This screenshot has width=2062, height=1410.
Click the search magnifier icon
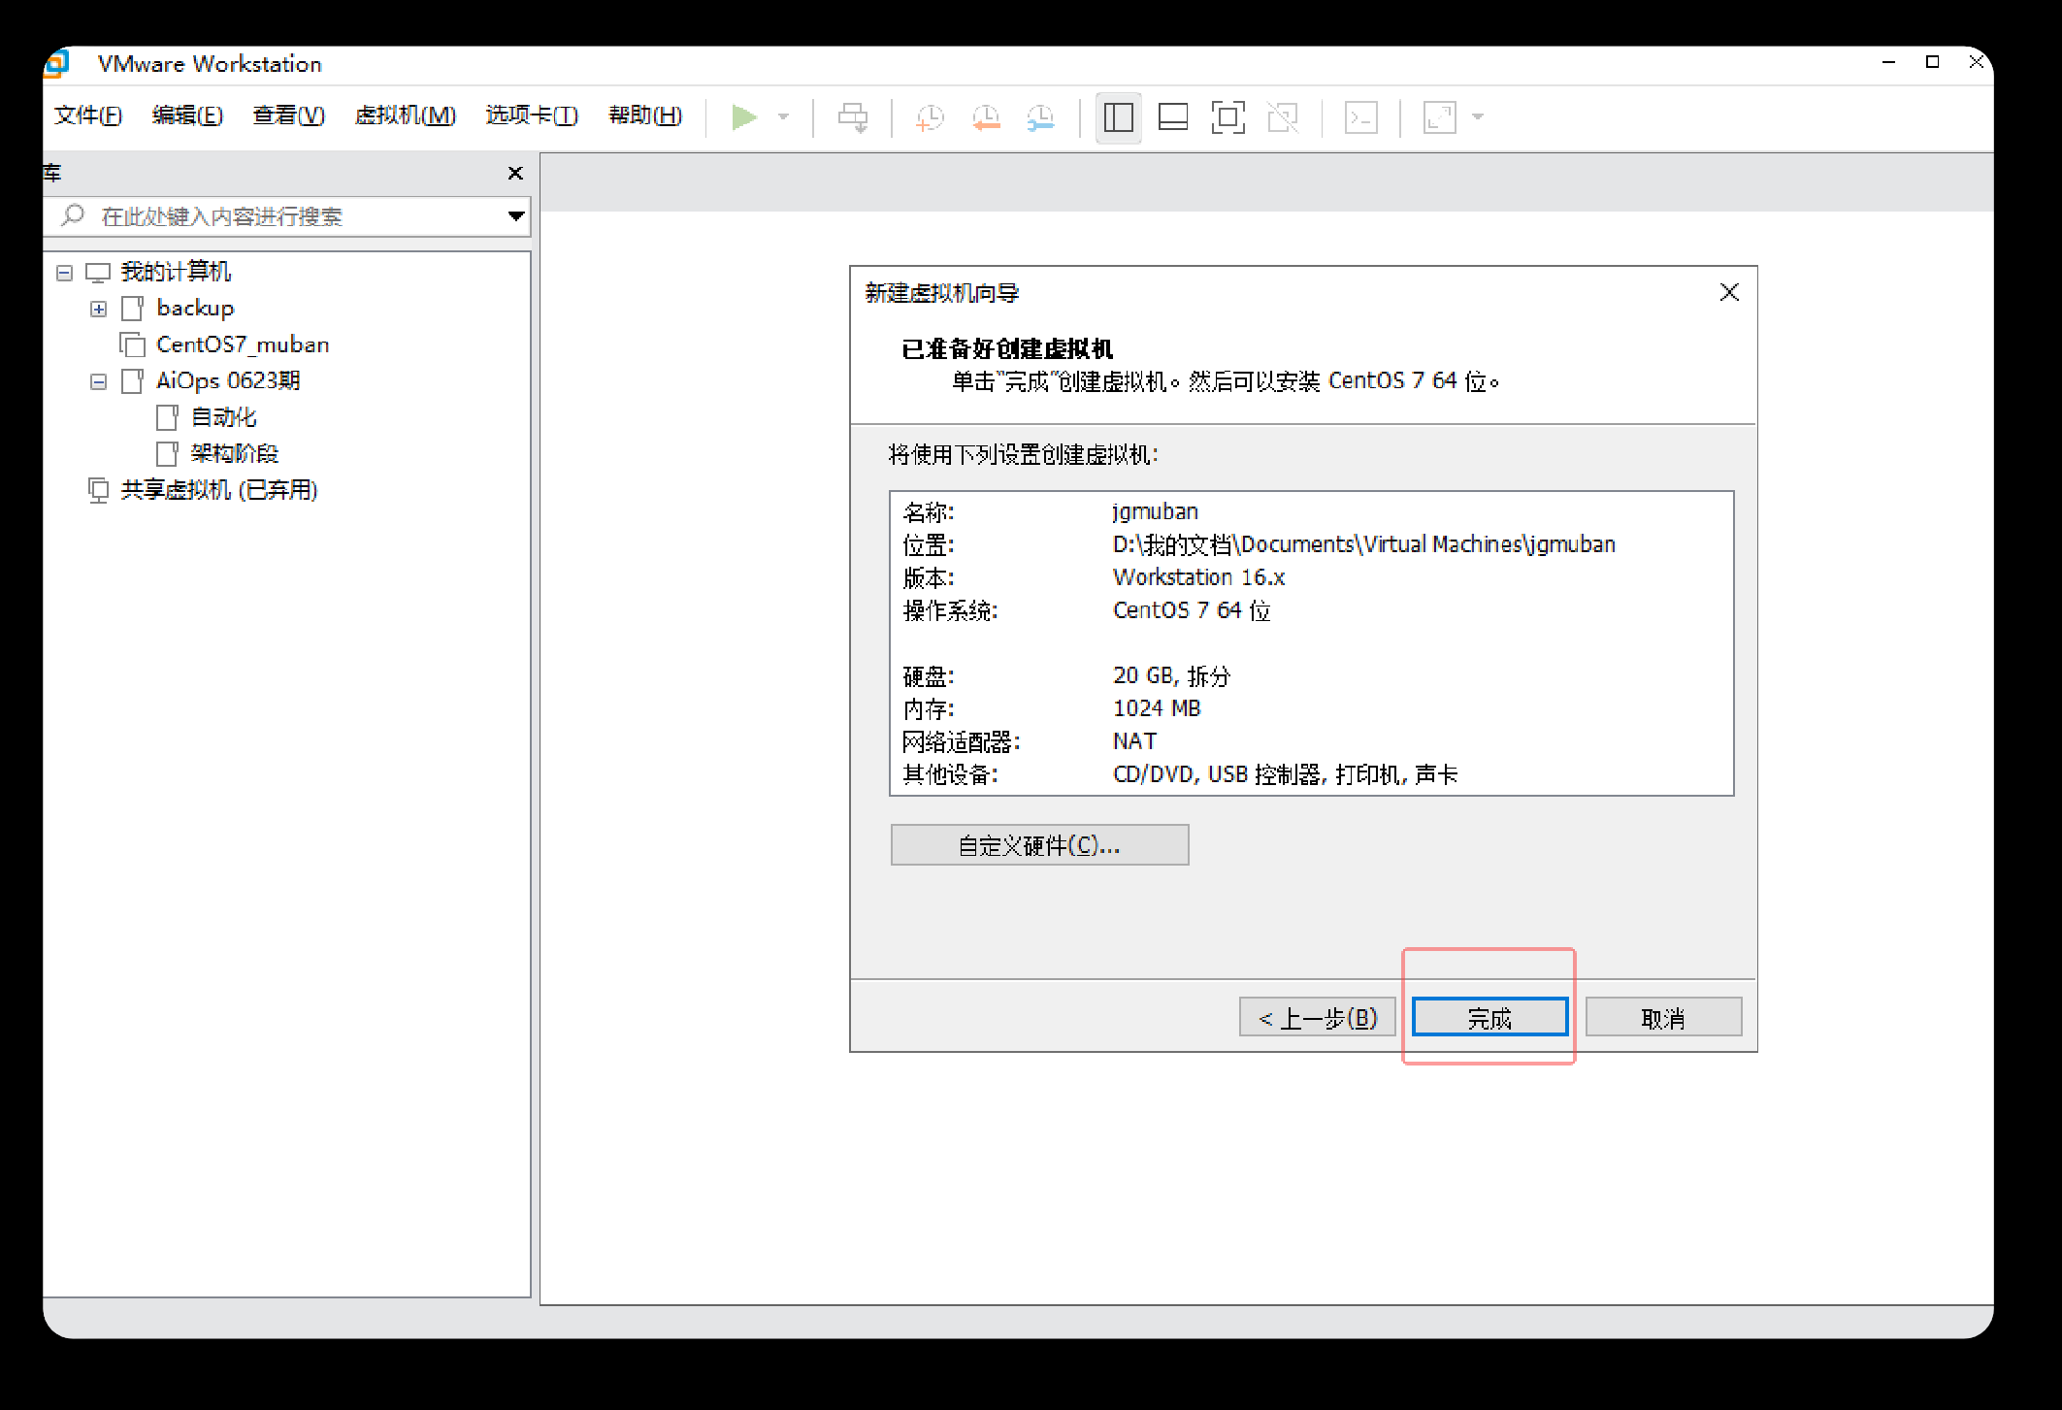[x=73, y=215]
